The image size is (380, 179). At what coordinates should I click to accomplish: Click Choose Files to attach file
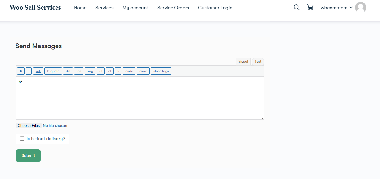(x=29, y=126)
